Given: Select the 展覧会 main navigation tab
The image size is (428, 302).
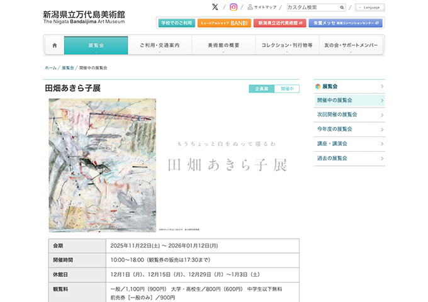Looking at the screenshot, I should [x=96, y=45].
